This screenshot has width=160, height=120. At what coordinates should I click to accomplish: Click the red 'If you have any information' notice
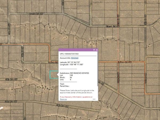(76, 97)
